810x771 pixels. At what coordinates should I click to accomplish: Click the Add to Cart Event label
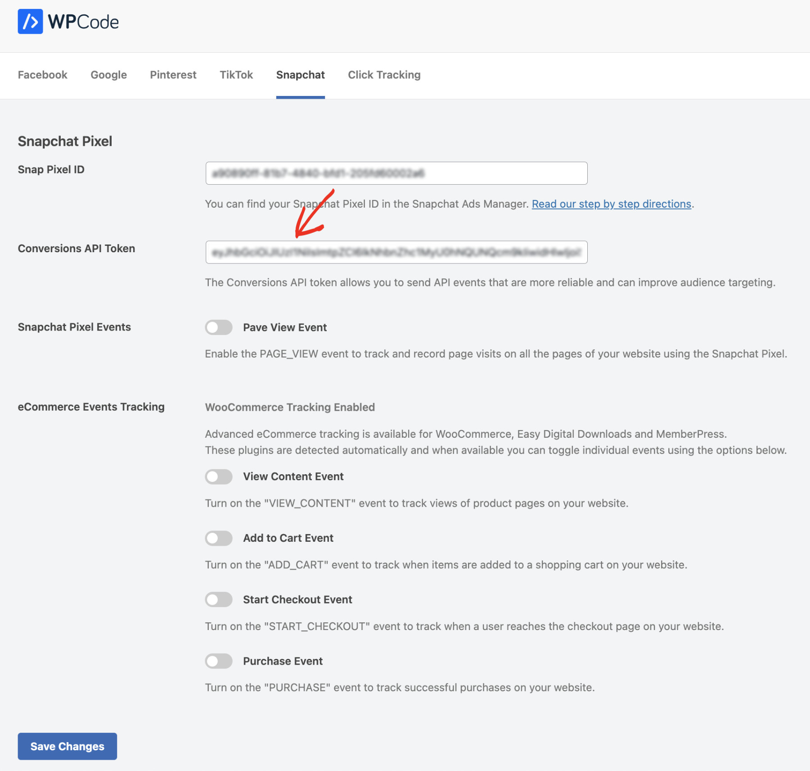(288, 538)
